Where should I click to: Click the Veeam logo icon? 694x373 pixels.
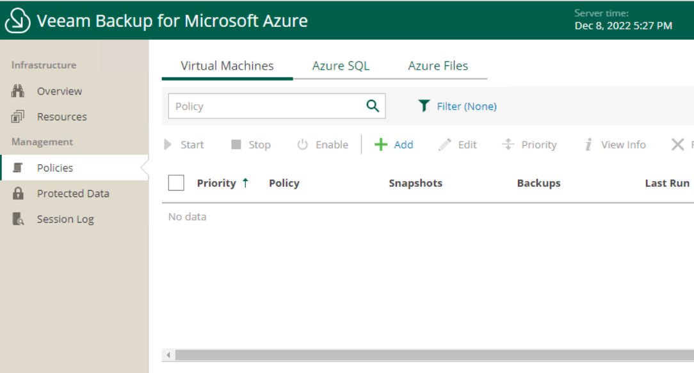[18, 20]
